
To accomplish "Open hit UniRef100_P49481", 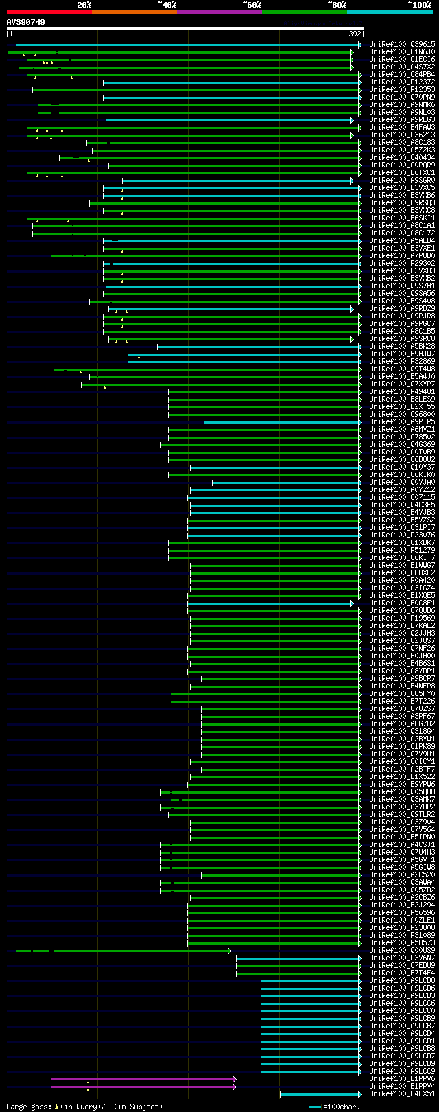I will (x=402, y=391).
